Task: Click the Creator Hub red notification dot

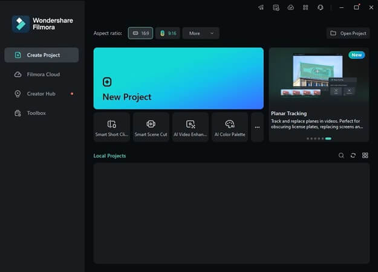Action: tap(72, 94)
